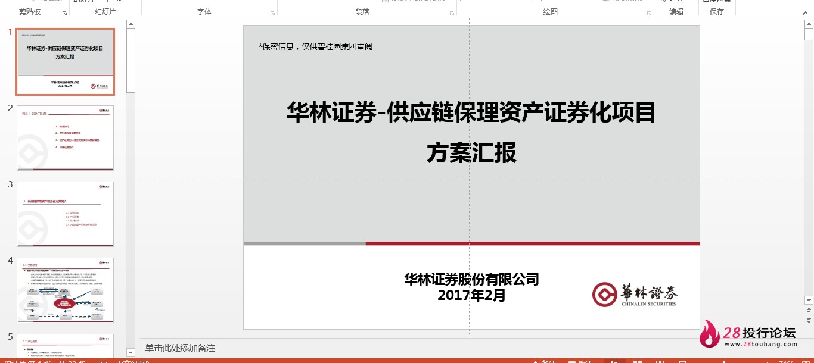Viewport: 814px width, 363px height.
Task: Select slide 5 thumbnail
Action: pos(65,345)
